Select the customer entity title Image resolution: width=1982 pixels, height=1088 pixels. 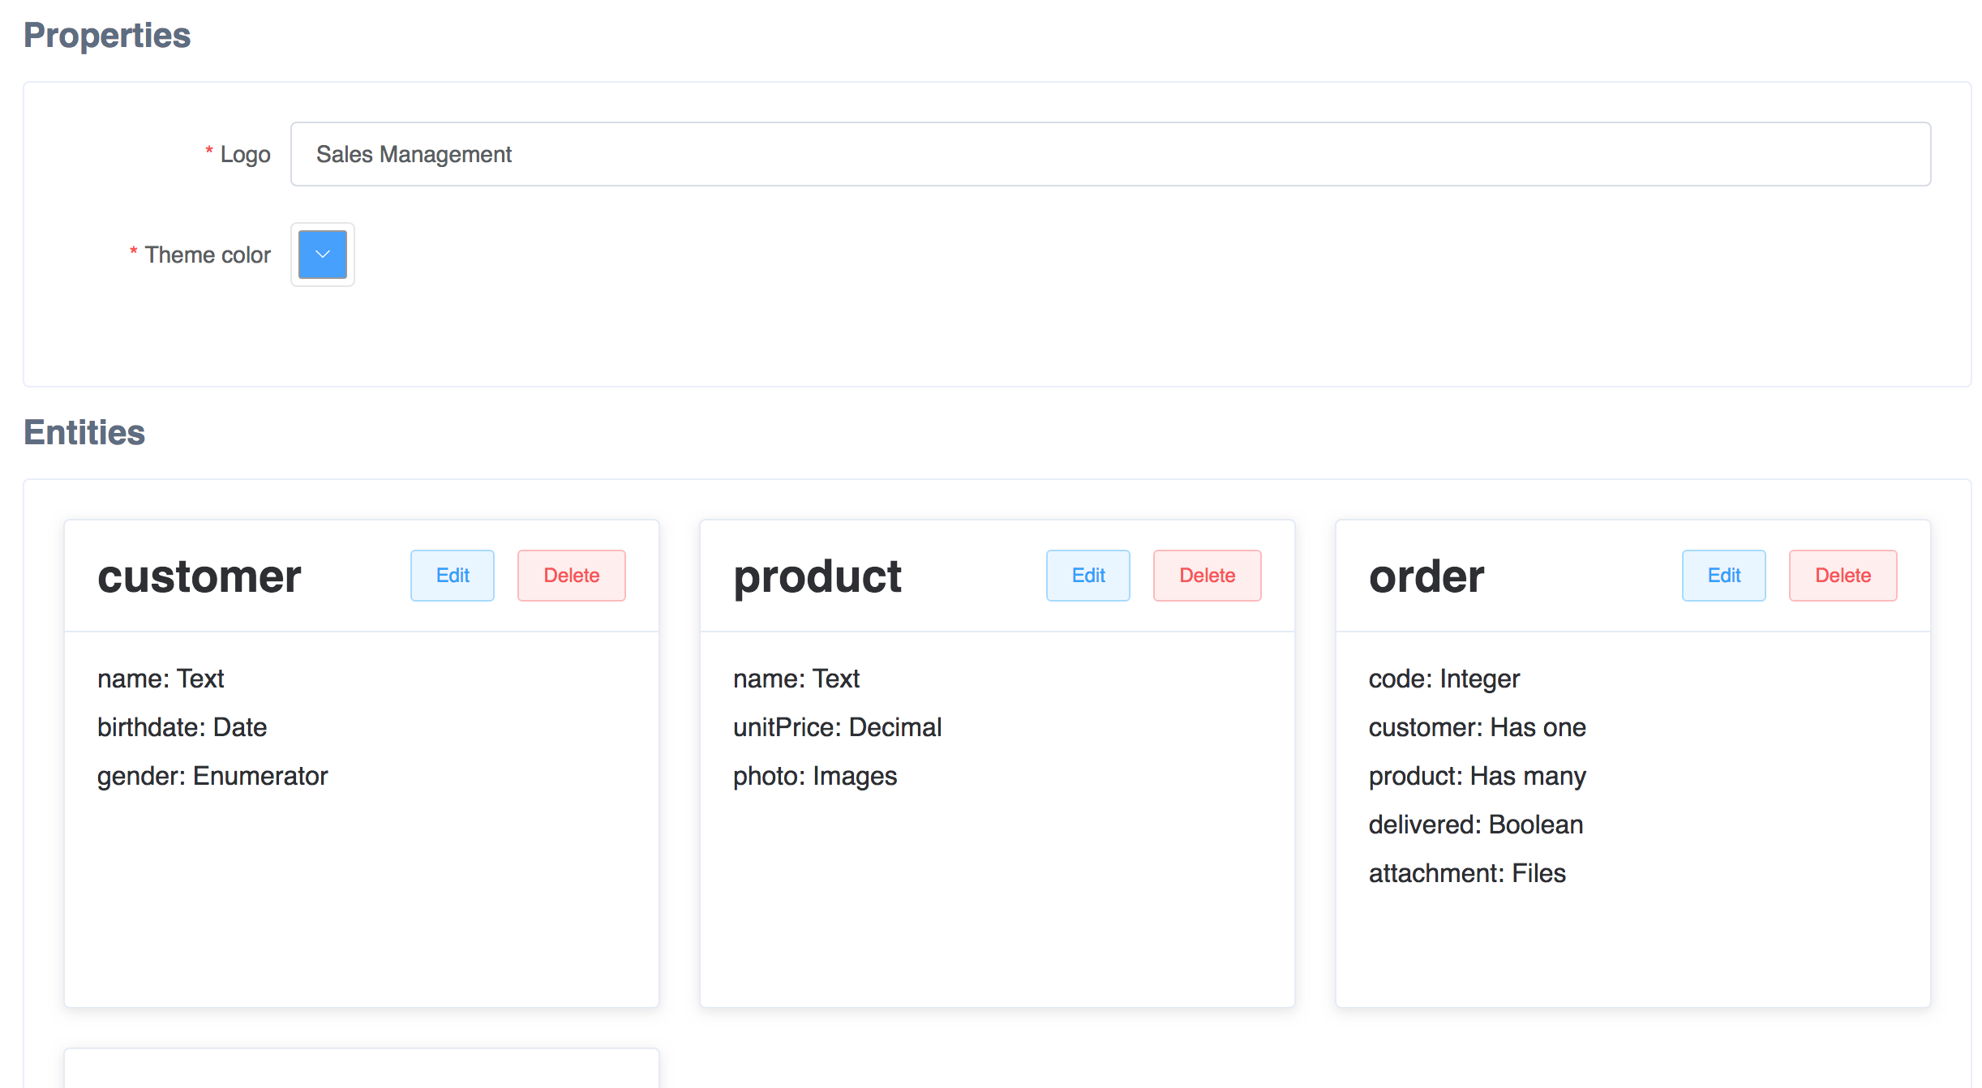pyautogui.click(x=199, y=576)
